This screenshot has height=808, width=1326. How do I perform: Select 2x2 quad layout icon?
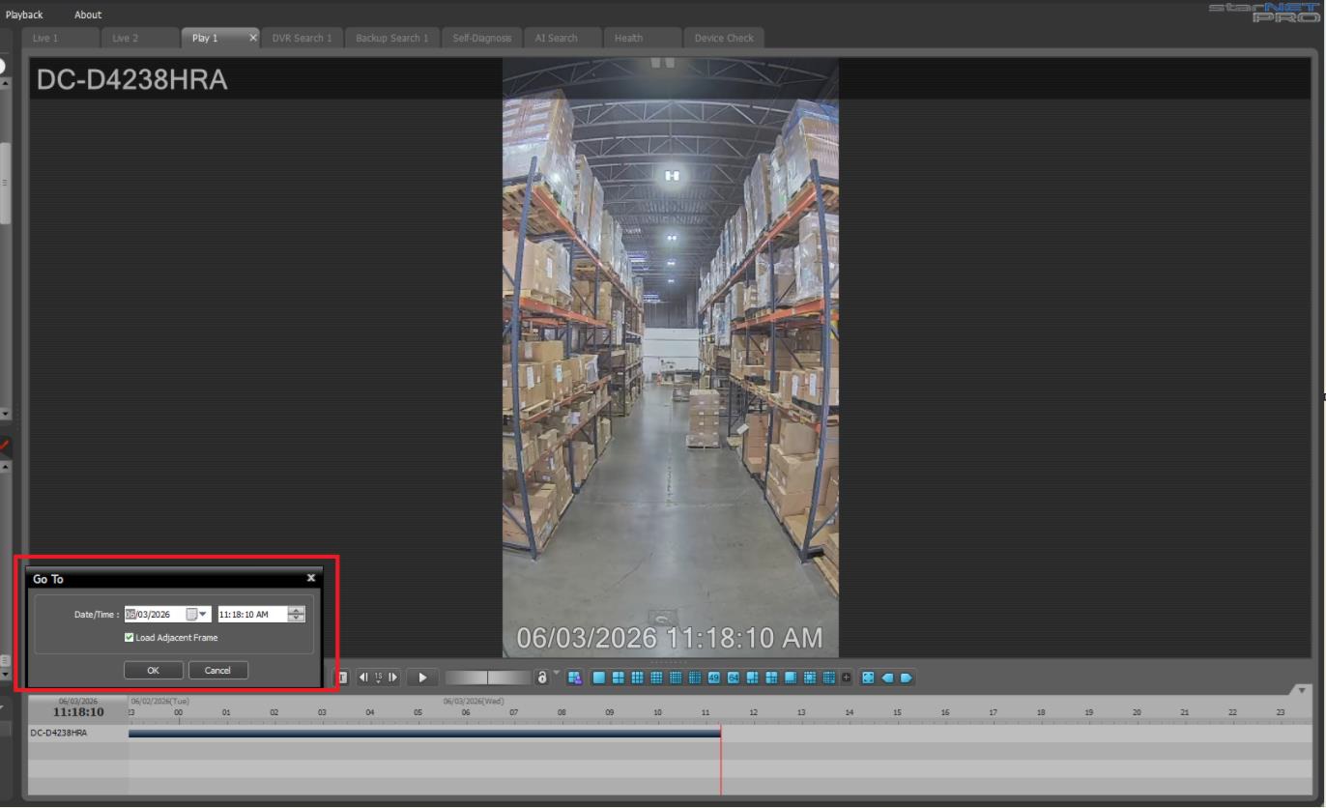(618, 678)
